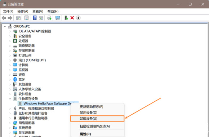Click the 安全设备 key icon
The width and height of the screenshot is (209, 137).
15,36
